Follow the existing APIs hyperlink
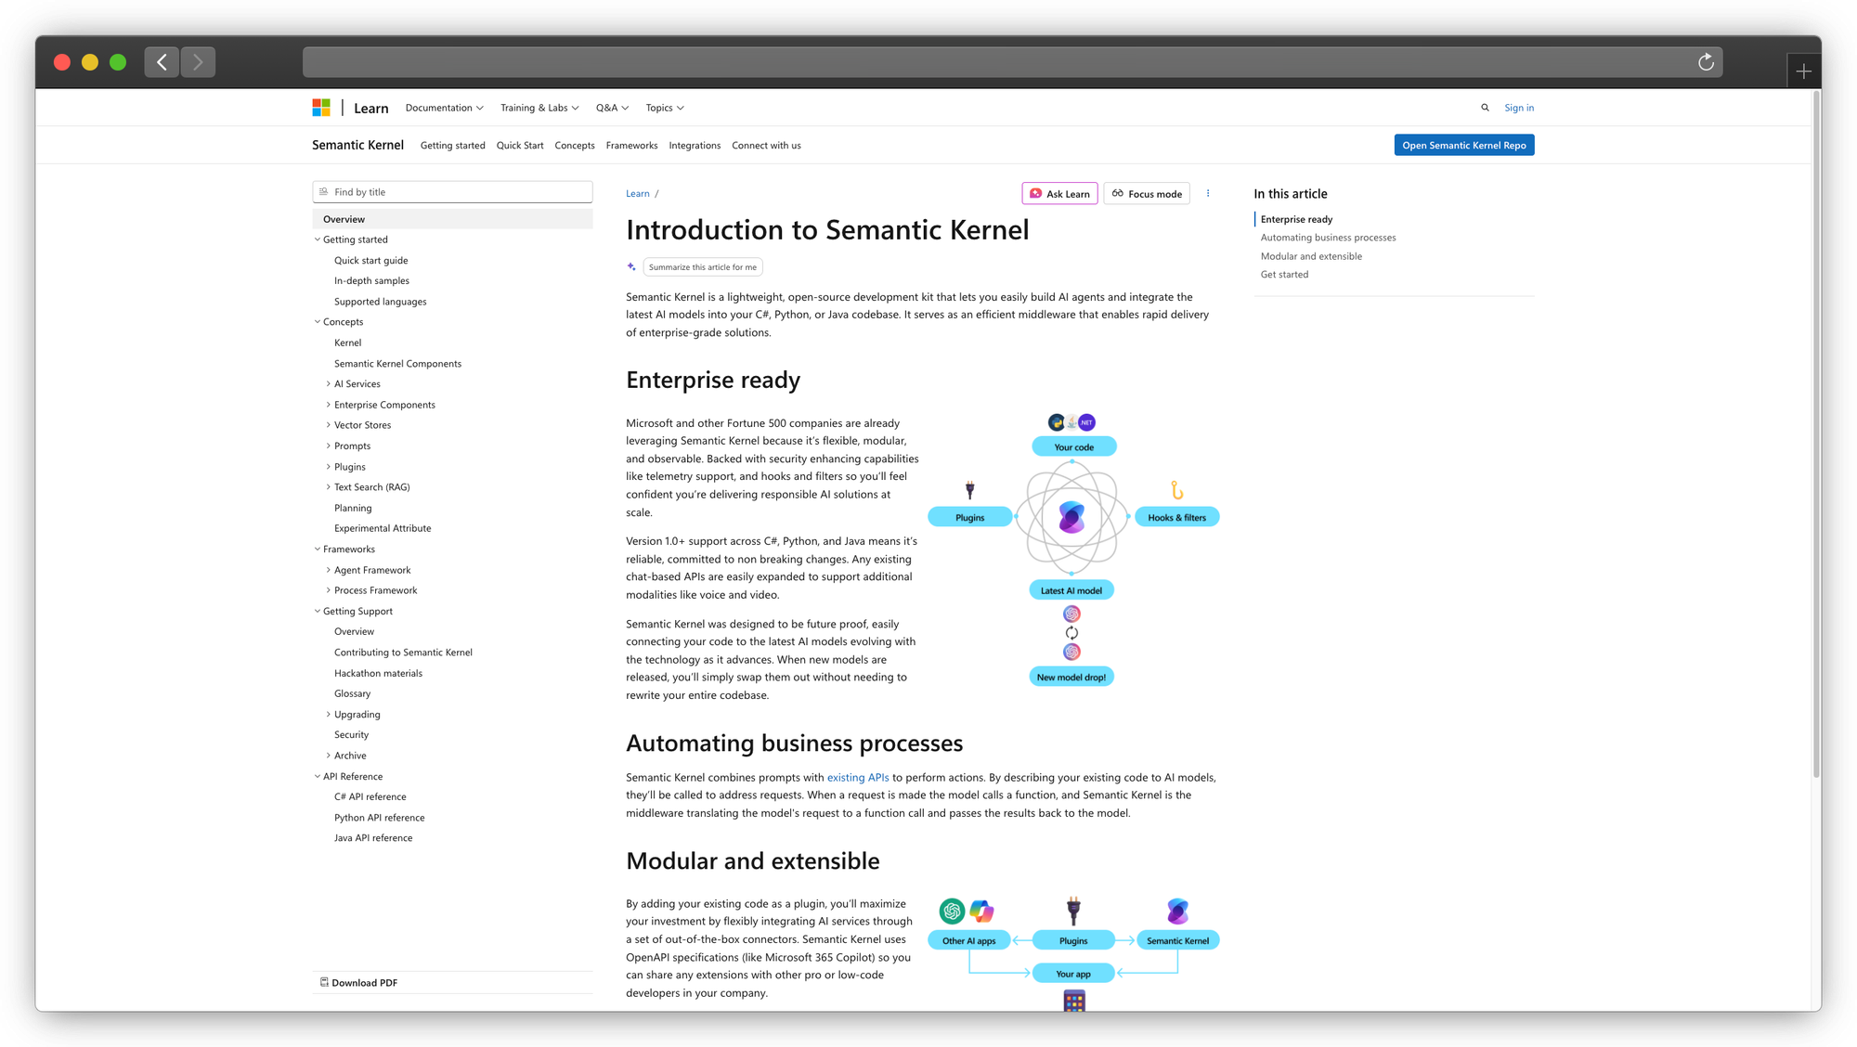The width and height of the screenshot is (1857, 1047). click(x=858, y=778)
